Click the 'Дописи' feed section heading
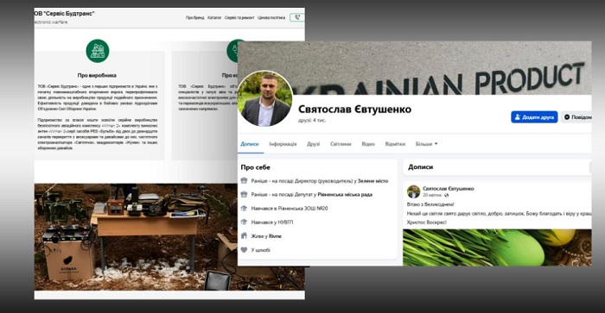This screenshot has width=605, height=313. (421, 167)
